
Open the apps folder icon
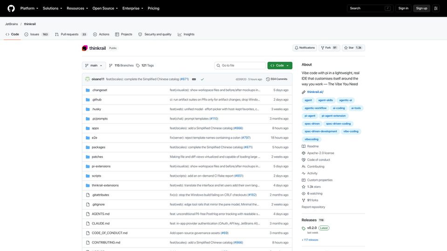tap(88, 128)
